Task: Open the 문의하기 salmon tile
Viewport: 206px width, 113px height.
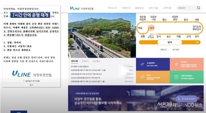Action: coord(187,64)
